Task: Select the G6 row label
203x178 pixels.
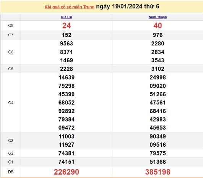Action: 11,52
